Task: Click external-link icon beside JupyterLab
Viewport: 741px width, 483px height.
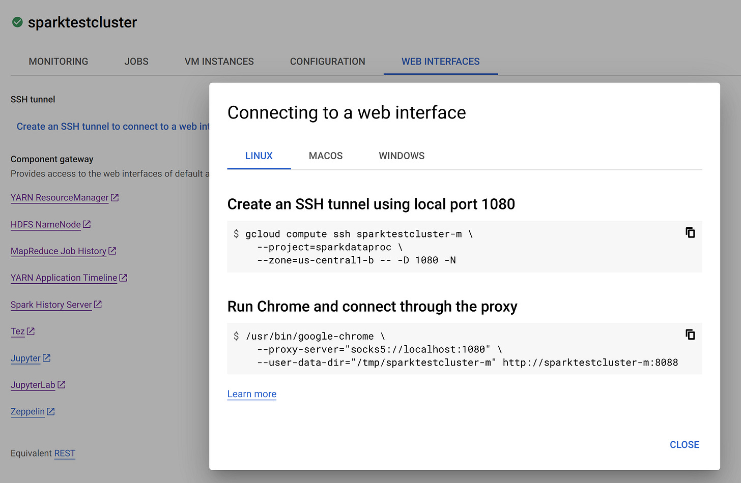Action: [x=62, y=384]
